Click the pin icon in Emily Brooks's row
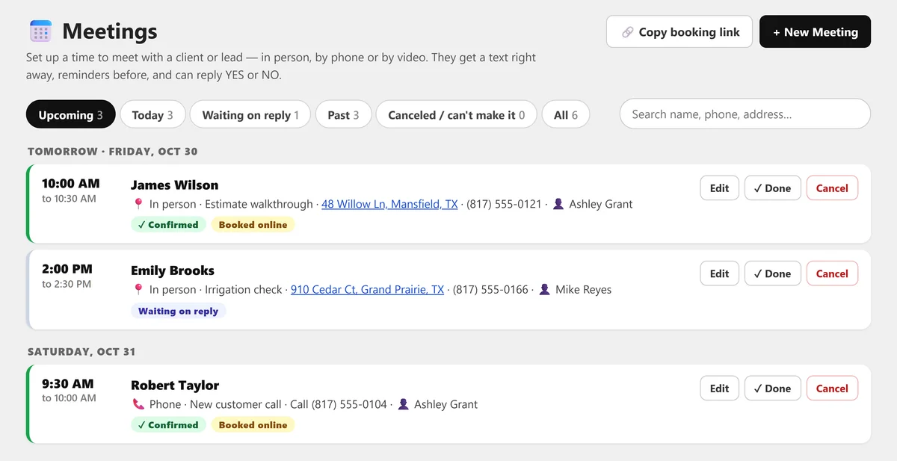Screen dimensions: 897x461 point(138,289)
